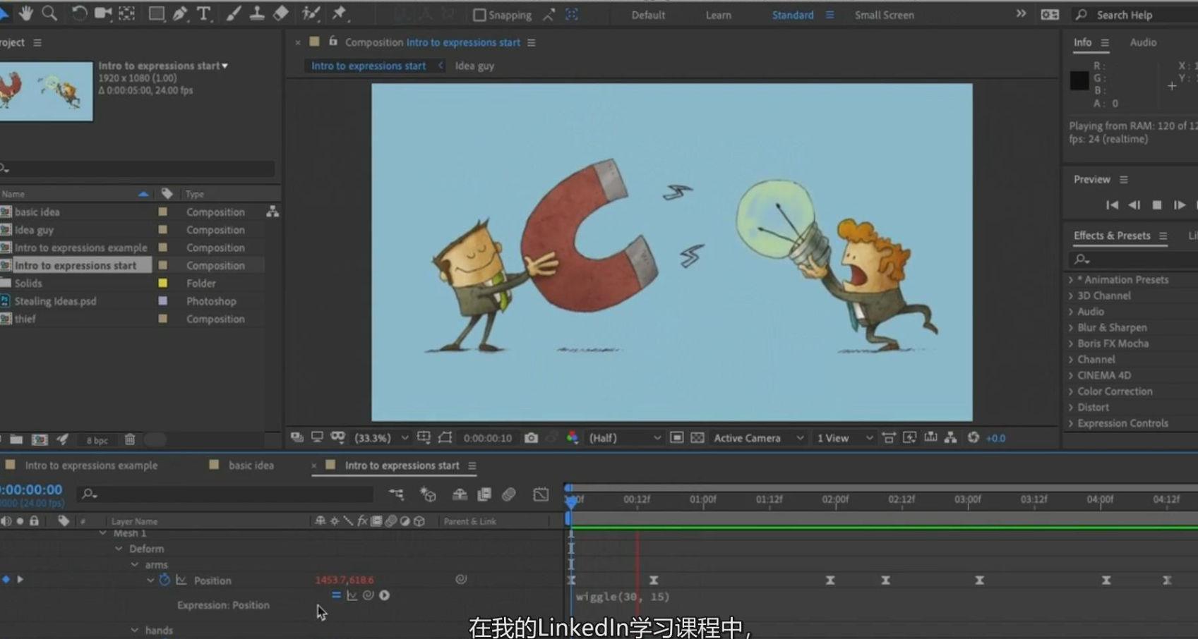Toggle the Position stopwatch

(x=164, y=580)
